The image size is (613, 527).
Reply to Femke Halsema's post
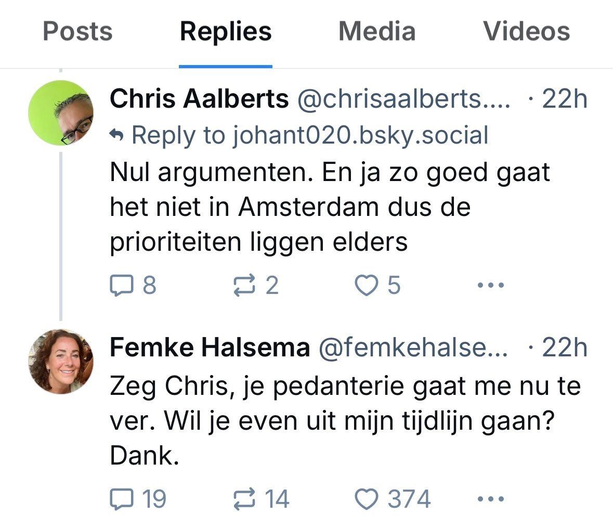point(123,499)
